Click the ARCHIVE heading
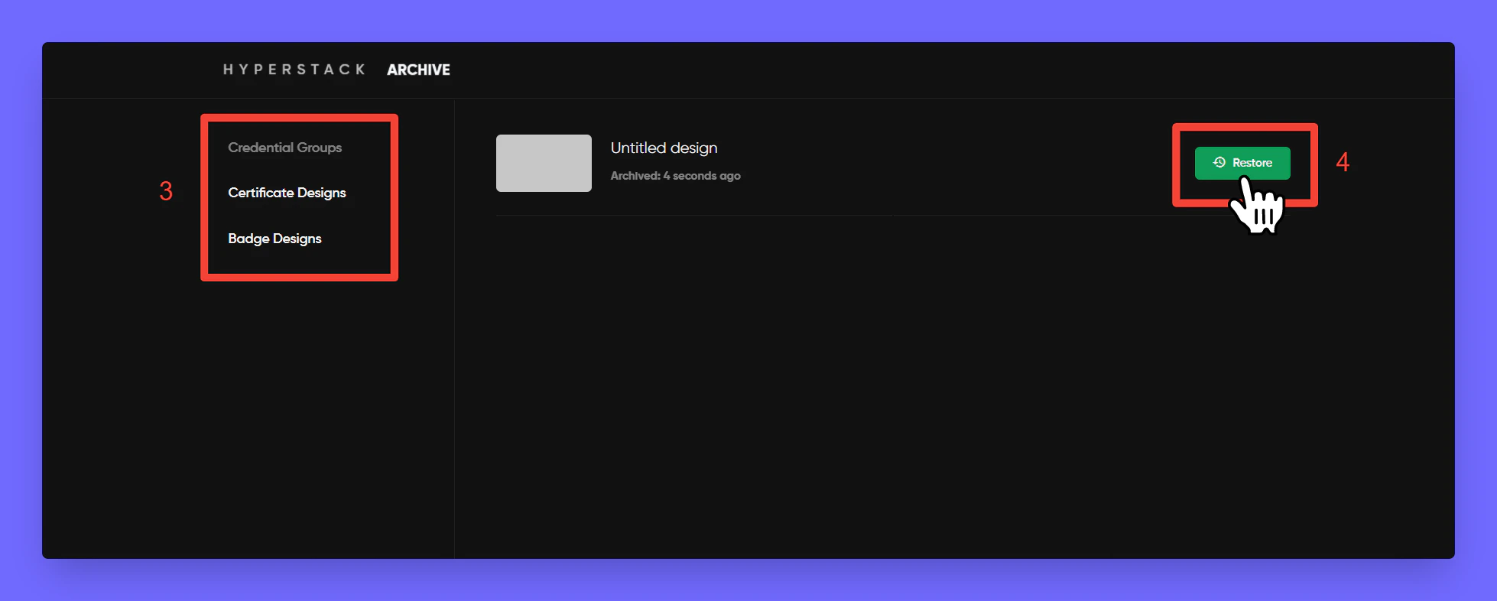Screen dimensions: 1497x601 pos(418,70)
